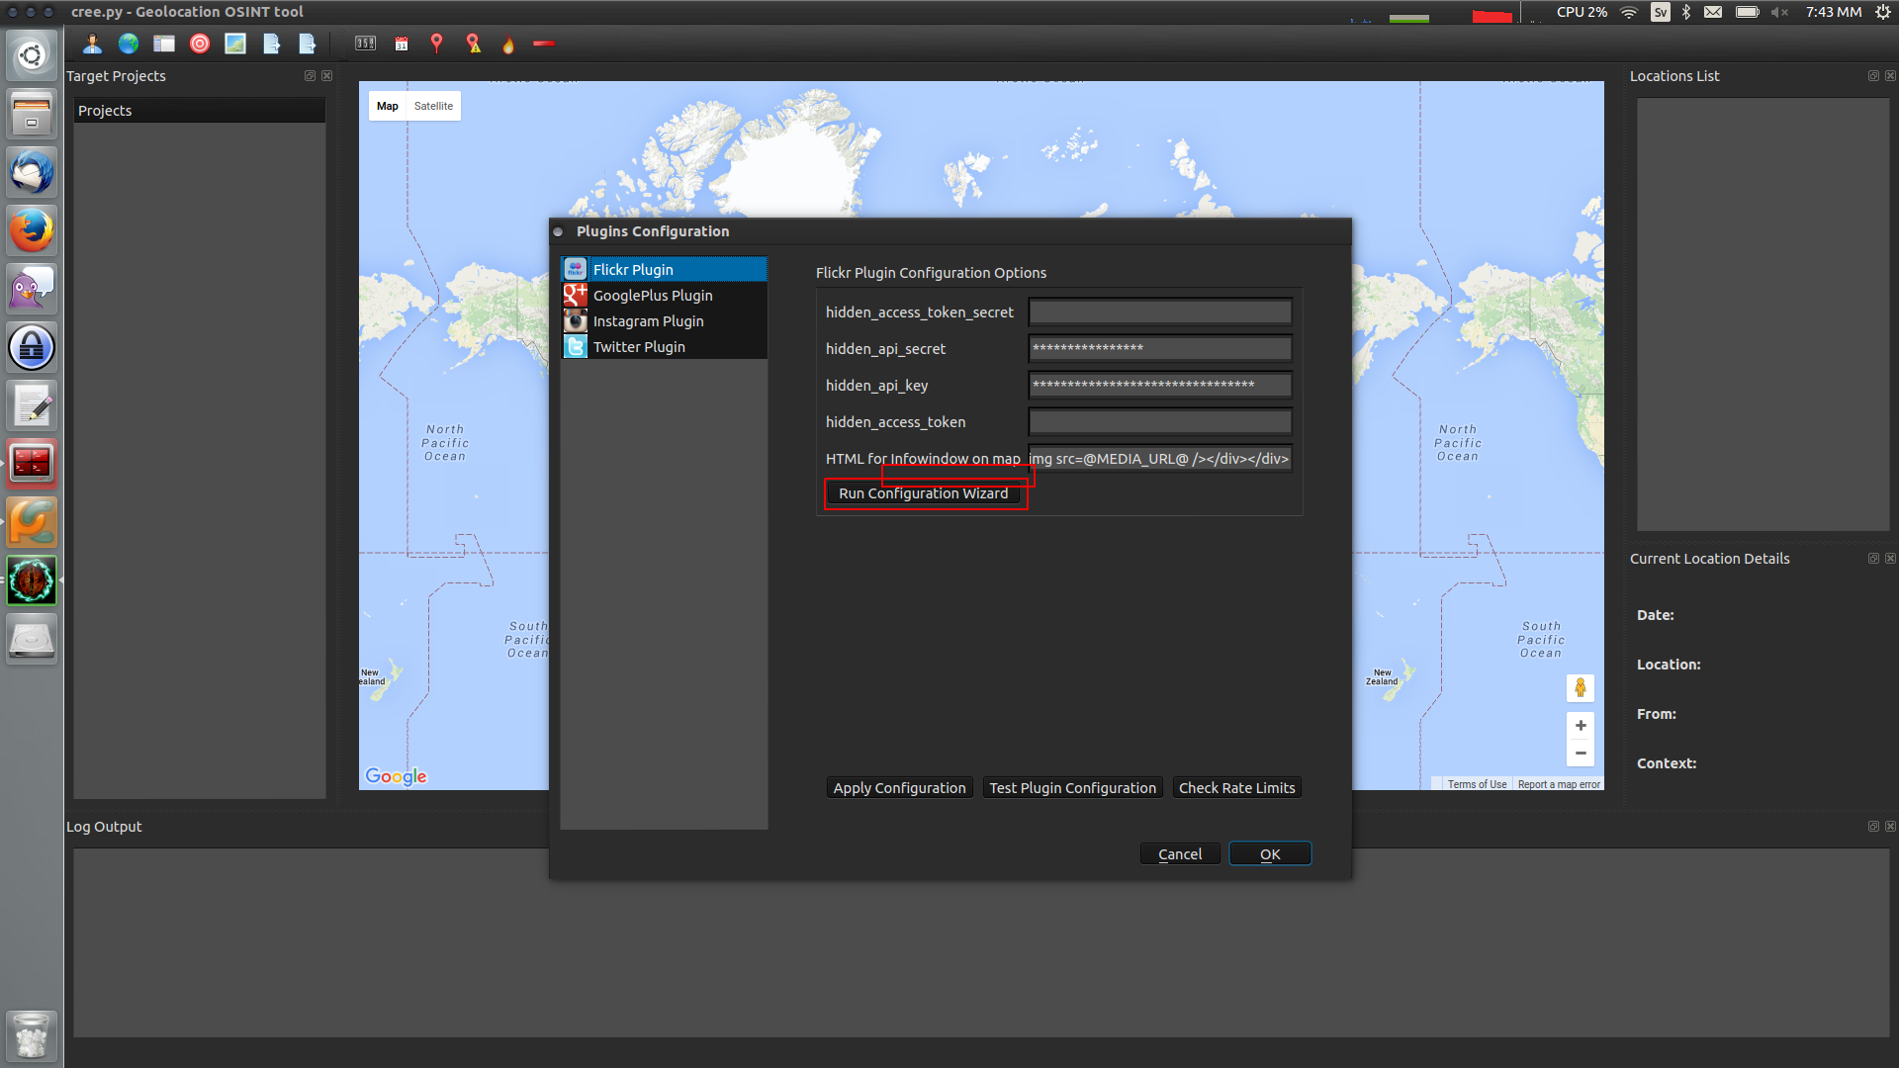Close the Current Location Details panel

tap(1891, 559)
